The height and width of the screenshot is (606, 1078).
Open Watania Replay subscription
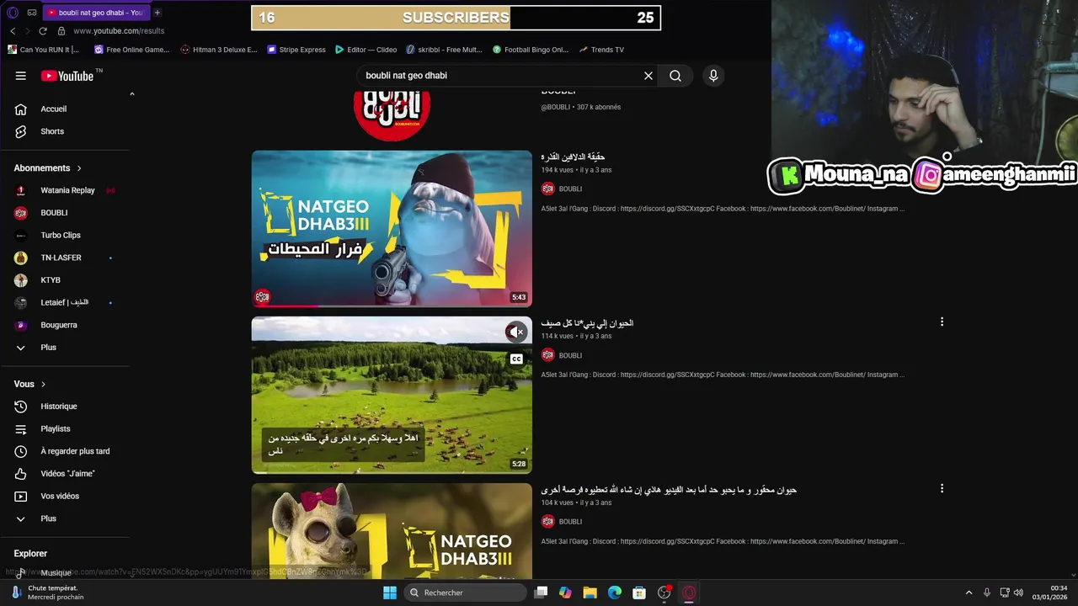tap(66, 190)
